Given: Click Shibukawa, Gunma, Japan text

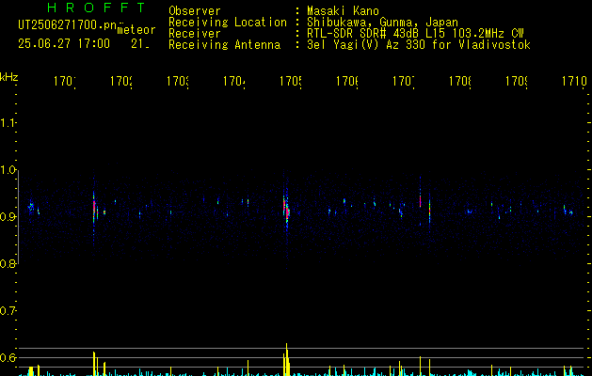Looking at the screenshot, I should point(382,23).
